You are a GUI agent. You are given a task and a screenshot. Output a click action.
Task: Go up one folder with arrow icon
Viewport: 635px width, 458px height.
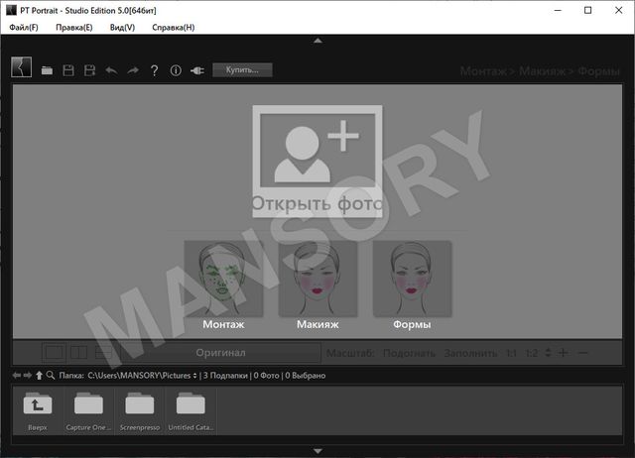pos(40,376)
